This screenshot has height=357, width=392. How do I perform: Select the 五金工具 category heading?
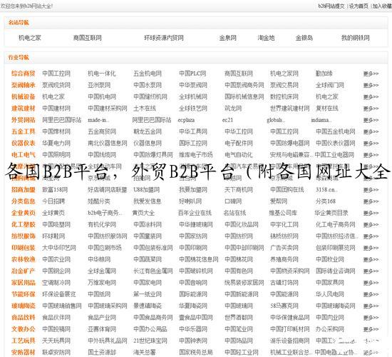[x=24, y=131]
